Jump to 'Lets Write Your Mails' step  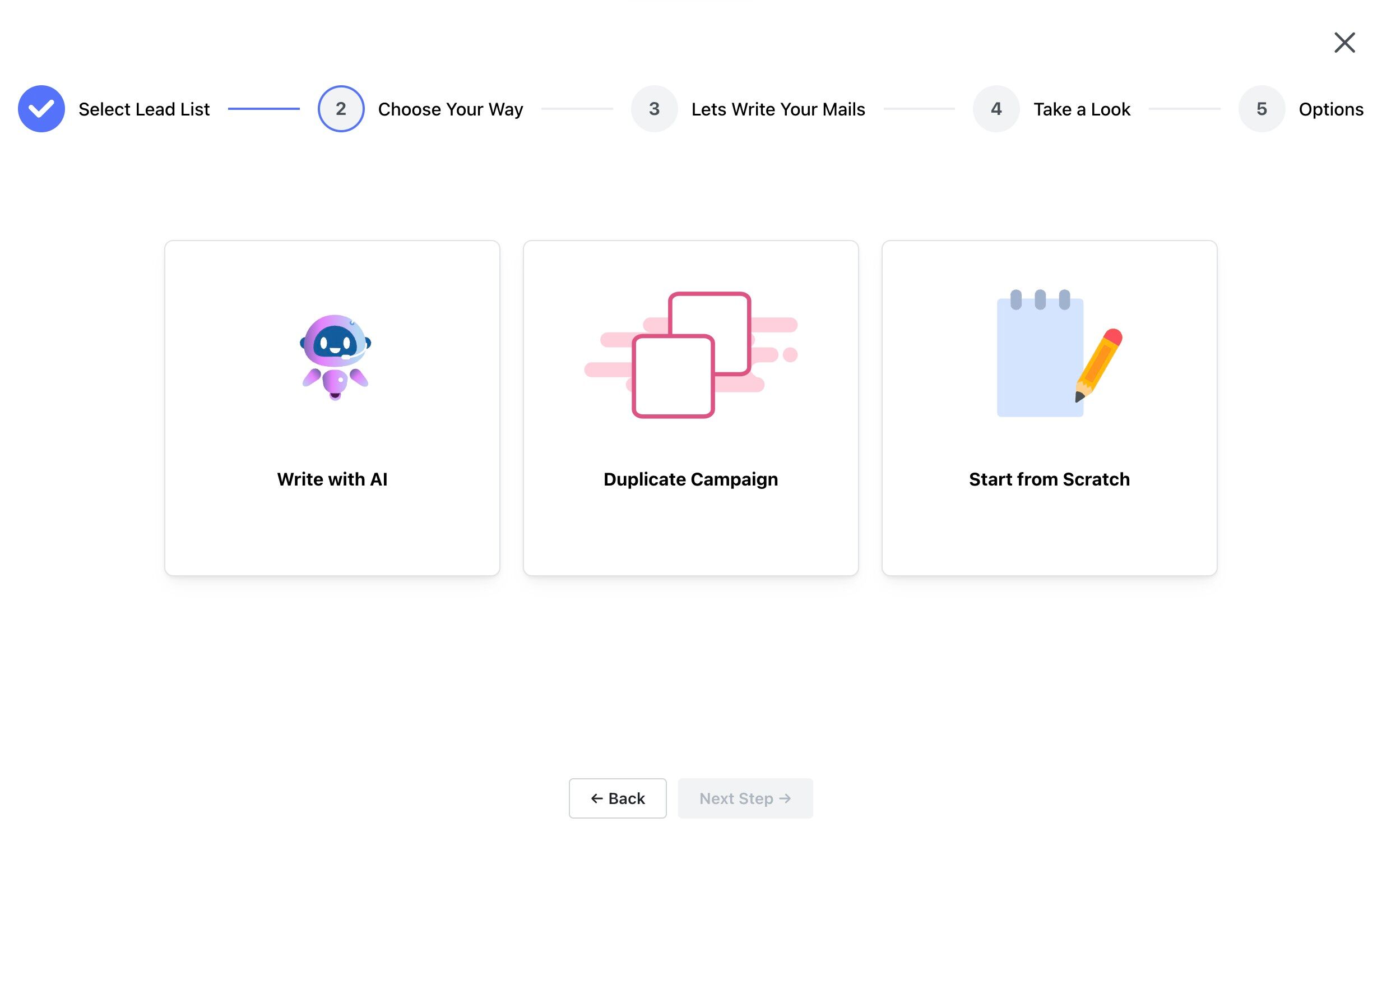tap(777, 109)
